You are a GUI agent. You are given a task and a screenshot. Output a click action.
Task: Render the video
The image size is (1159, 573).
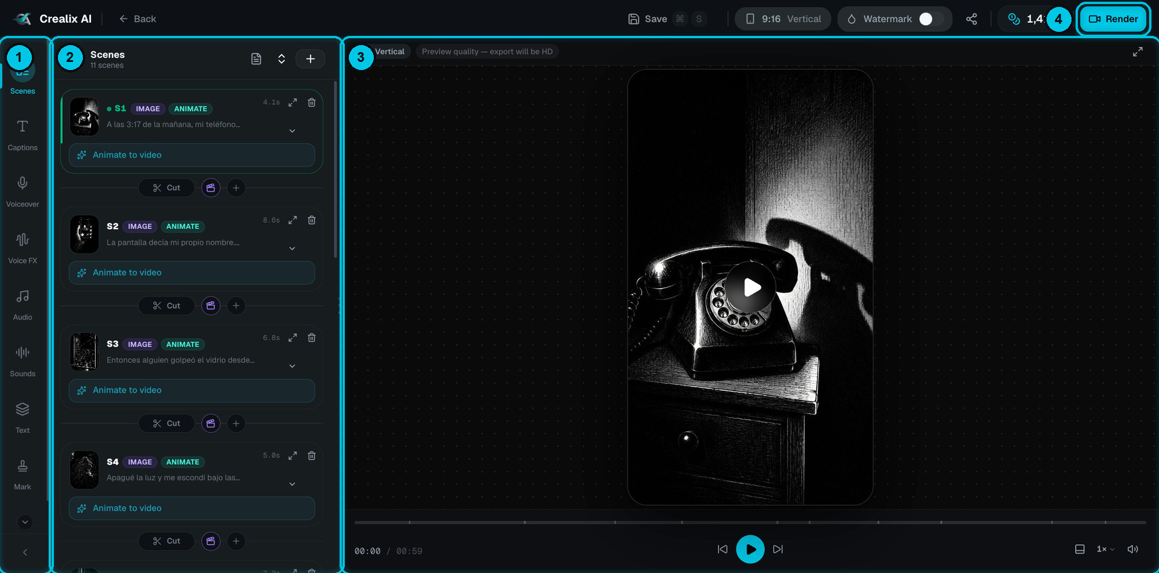[x=1113, y=19]
